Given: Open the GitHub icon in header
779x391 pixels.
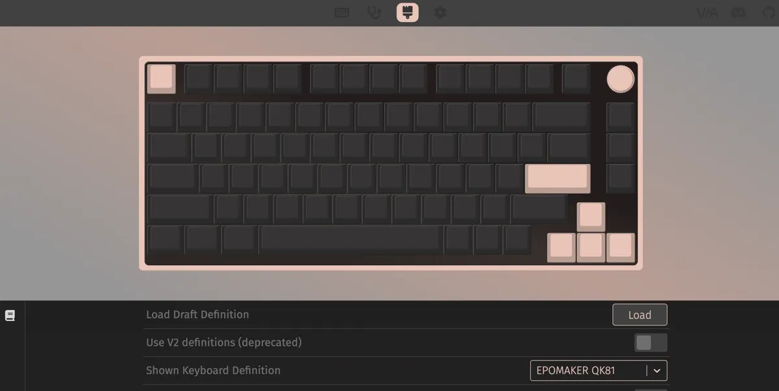Looking at the screenshot, I should [770, 12].
